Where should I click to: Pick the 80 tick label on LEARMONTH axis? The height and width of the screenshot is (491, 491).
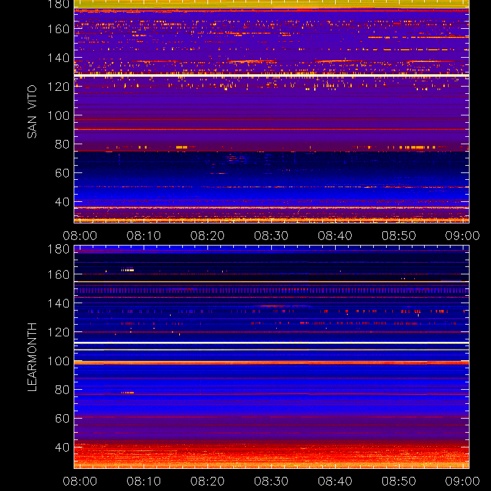(x=62, y=390)
